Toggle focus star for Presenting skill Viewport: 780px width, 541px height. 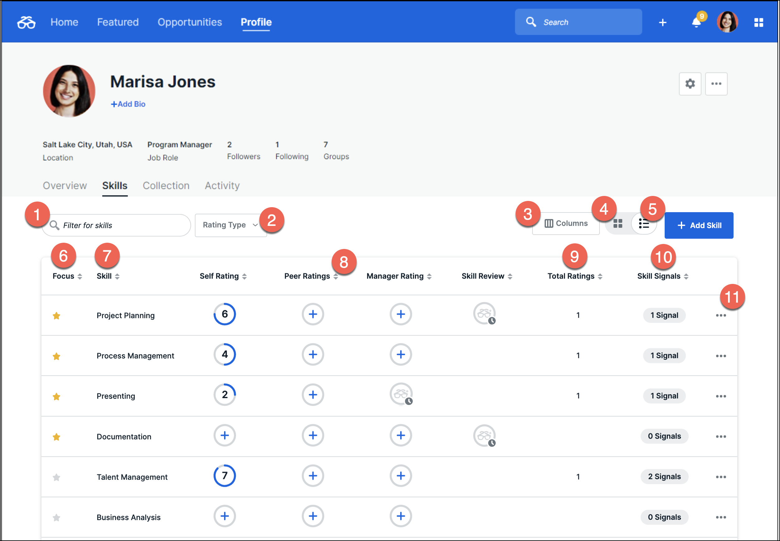pyautogui.click(x=56, y=396)
